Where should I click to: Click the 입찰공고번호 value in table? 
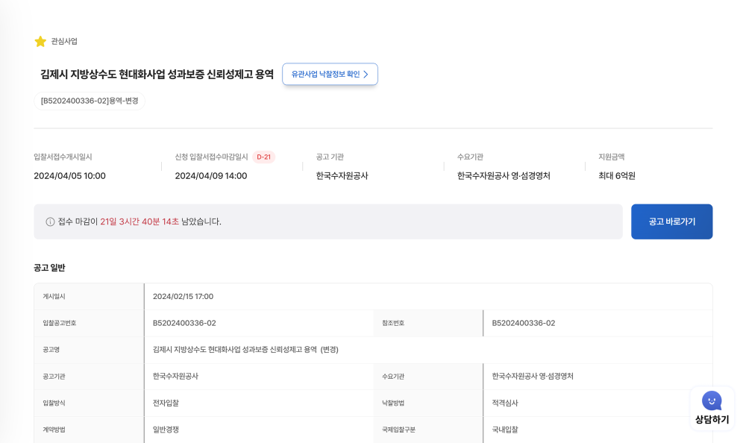(184, 323)
